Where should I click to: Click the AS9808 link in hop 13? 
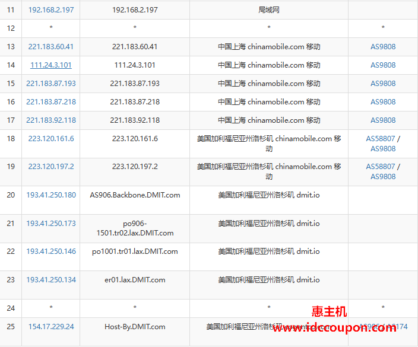click(383, 47)
